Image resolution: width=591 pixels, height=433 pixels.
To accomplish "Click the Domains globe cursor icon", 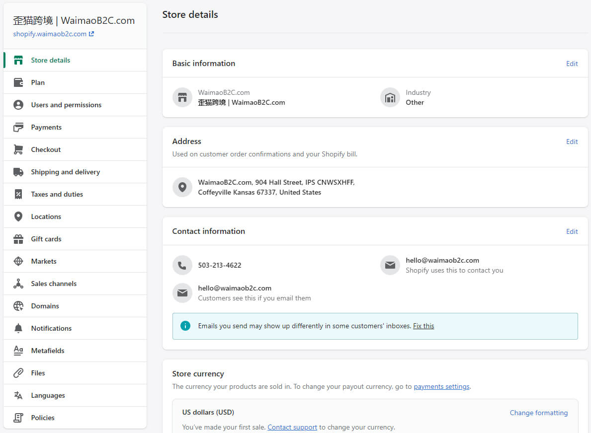I will coord(18,306).
